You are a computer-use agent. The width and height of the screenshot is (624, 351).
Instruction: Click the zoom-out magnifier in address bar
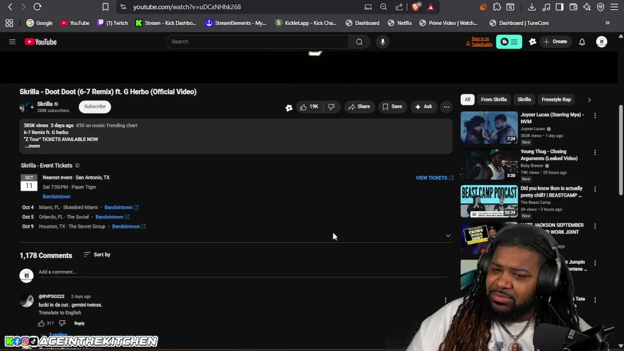384,7
